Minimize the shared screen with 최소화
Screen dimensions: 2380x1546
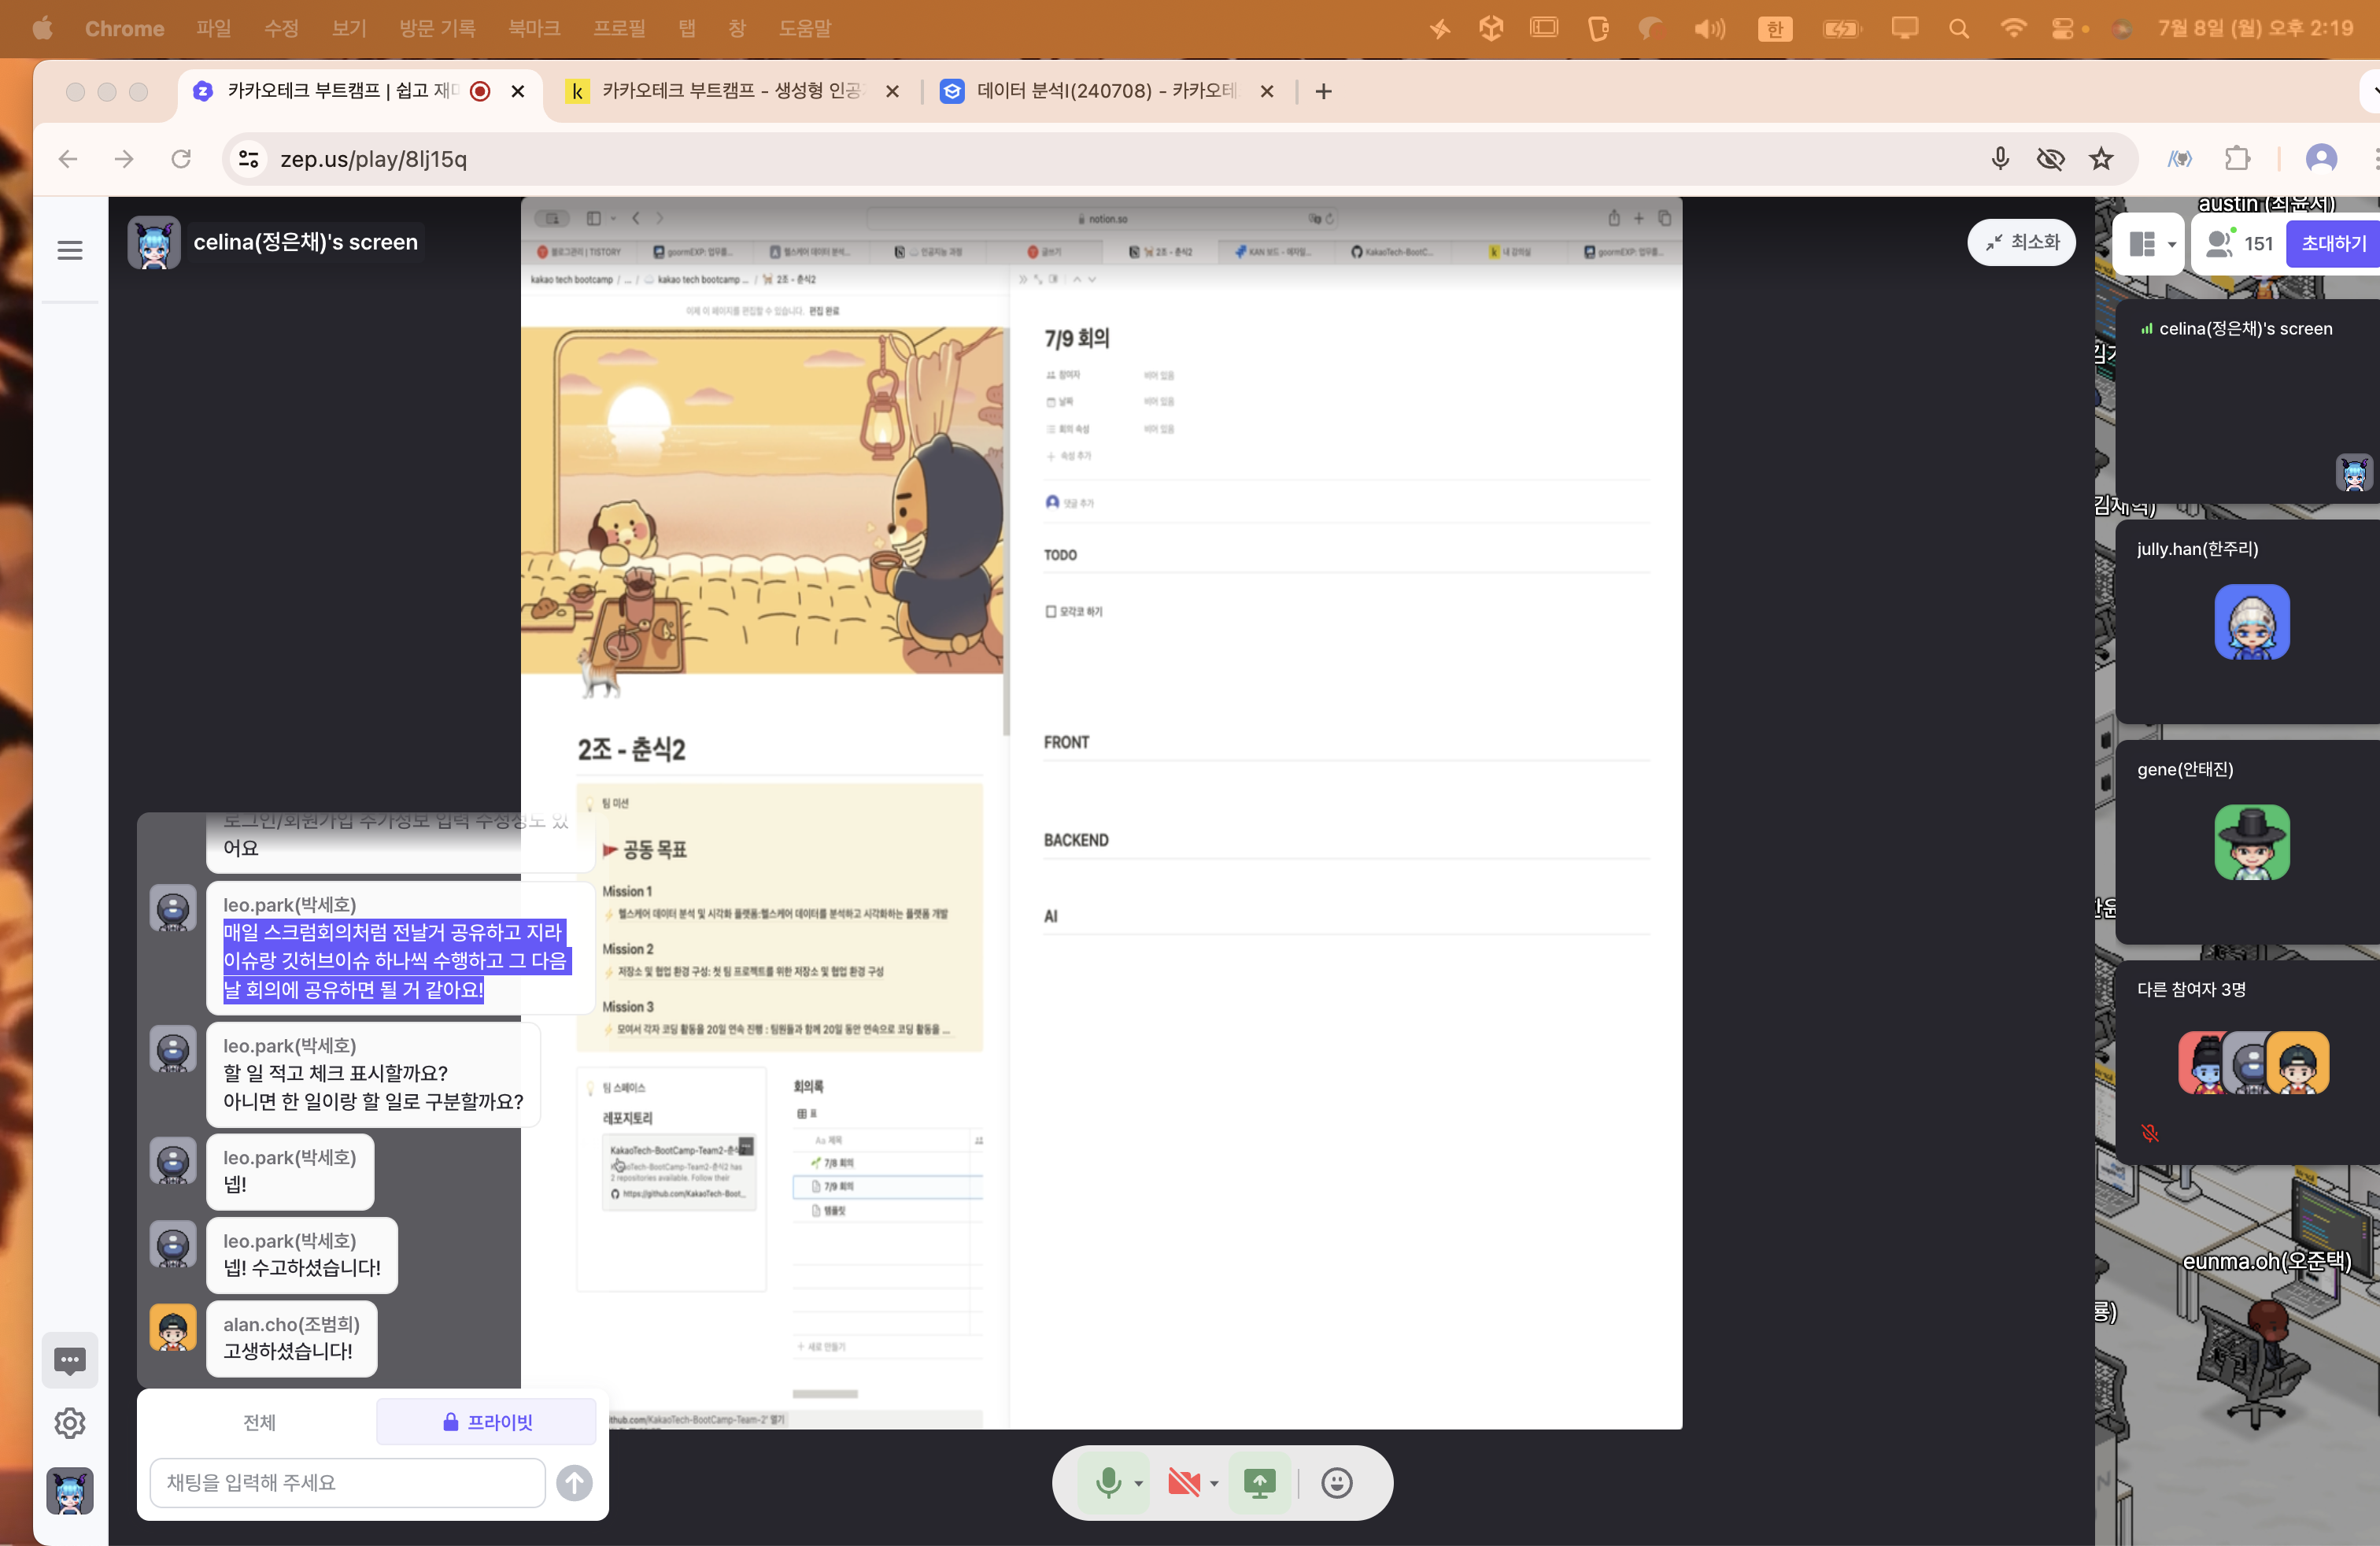point(2021,242)
